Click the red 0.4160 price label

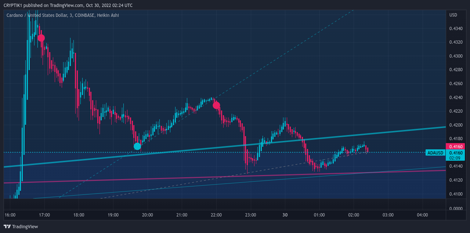point(456,146)
